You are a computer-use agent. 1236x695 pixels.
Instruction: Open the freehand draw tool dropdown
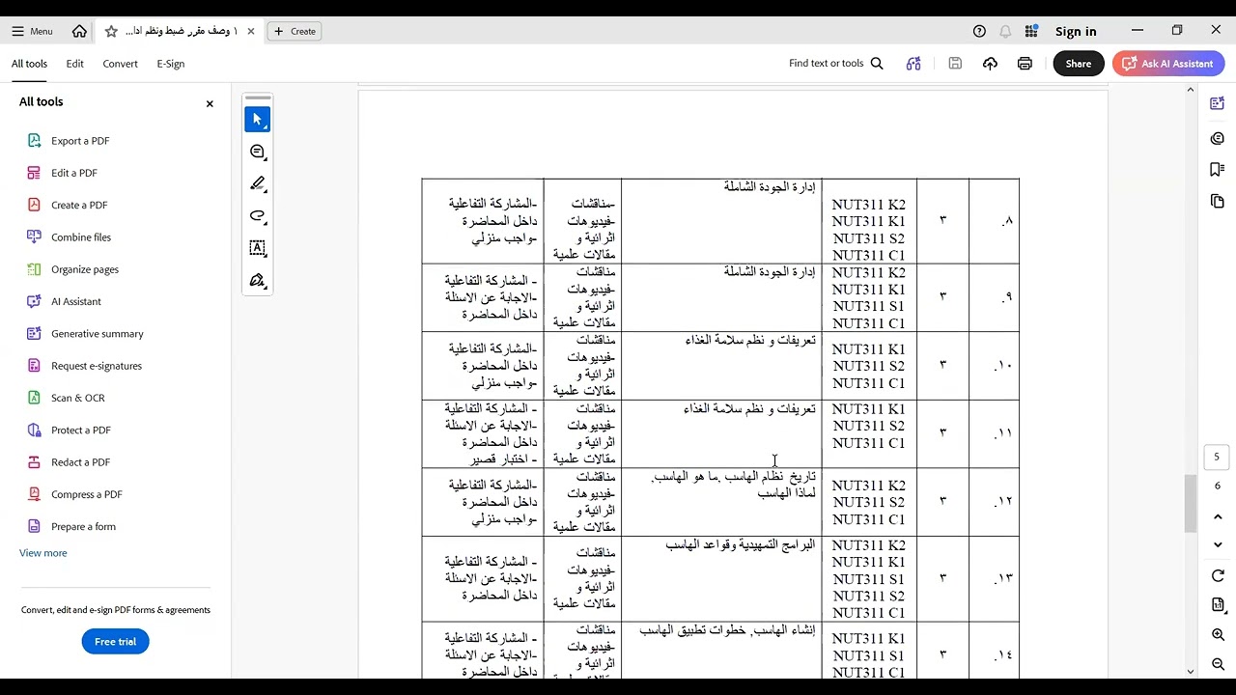[x=258, y=215]
